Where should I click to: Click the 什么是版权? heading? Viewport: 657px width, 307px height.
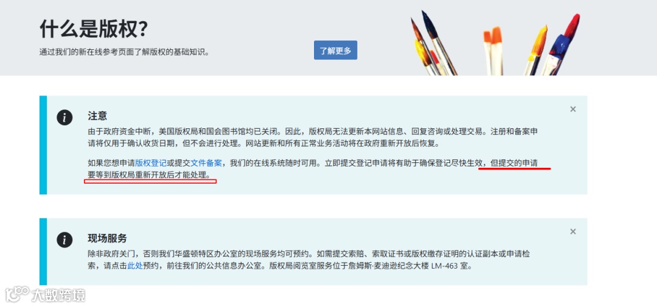click(x=94, y=29)
